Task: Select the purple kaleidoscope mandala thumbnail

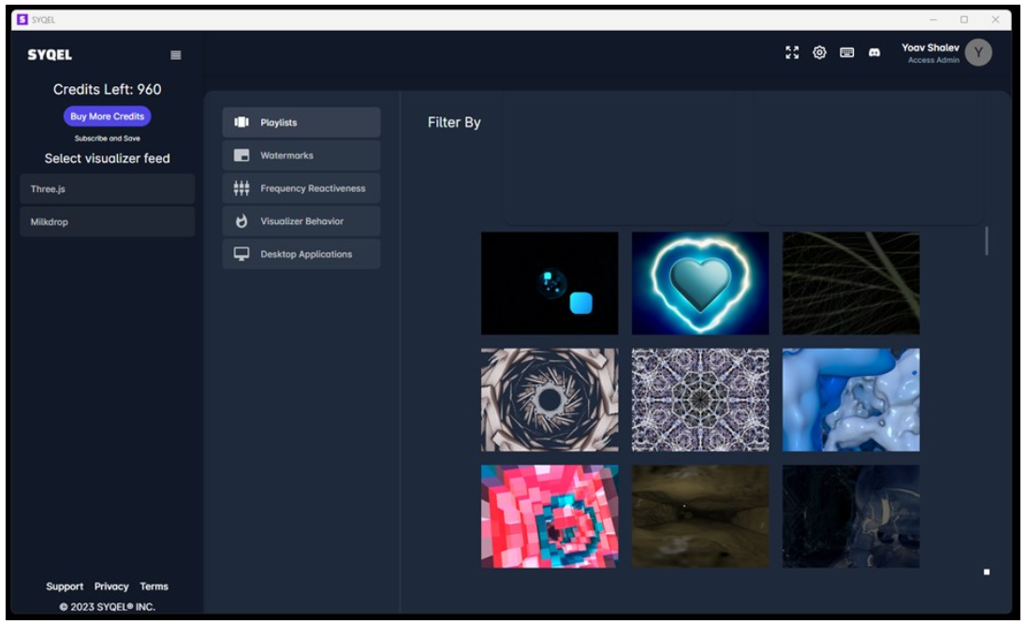Action: pyautogui.click(x=700, y=399)
